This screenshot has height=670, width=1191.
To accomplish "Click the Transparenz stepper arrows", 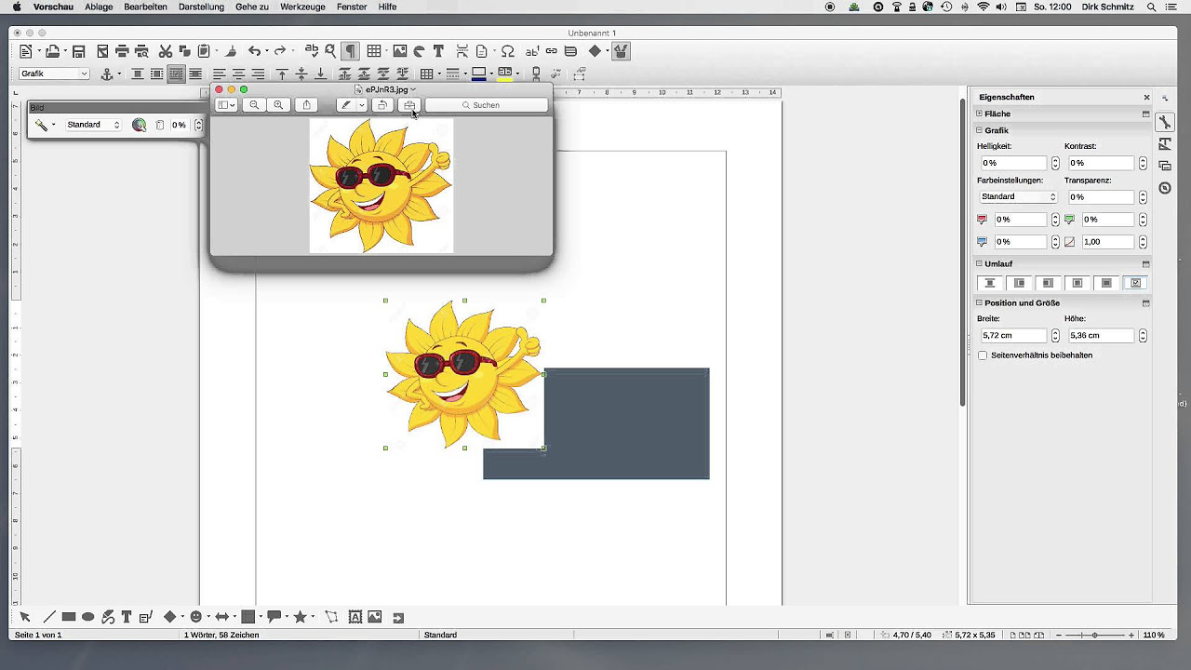I will click(x=1143, y=197).
